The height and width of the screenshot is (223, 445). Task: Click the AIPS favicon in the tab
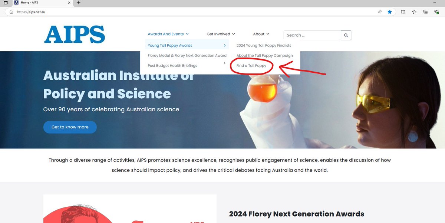coord(16,3)
